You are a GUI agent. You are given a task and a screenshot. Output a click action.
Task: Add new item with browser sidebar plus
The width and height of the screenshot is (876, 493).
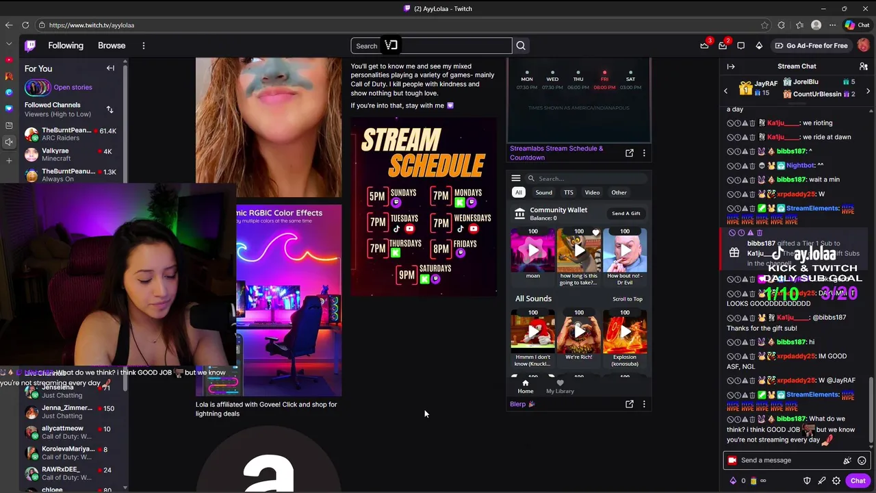click(x=9, y=161)
